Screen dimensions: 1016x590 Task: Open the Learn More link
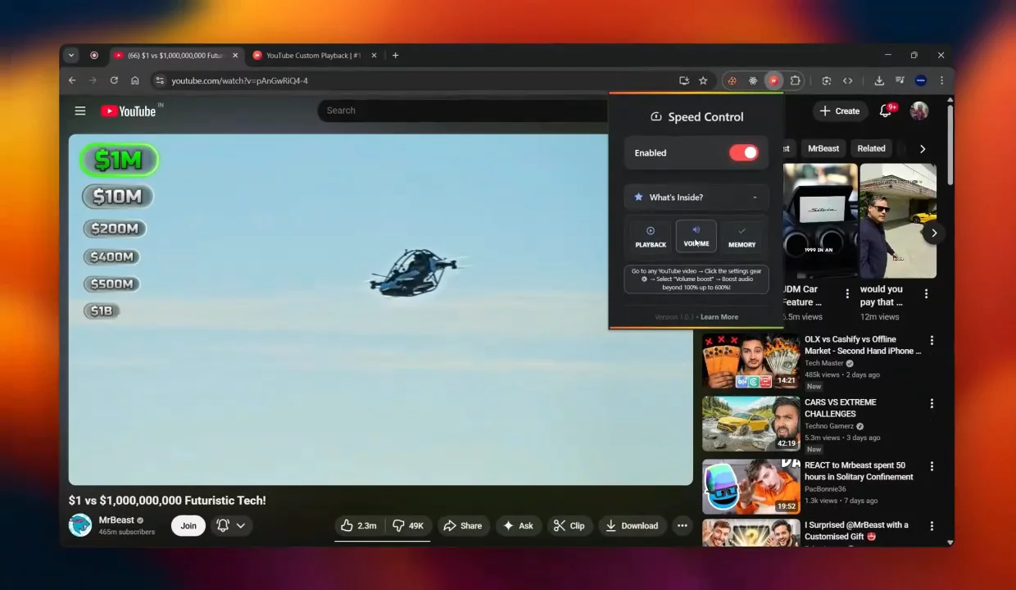pos(719,317)
